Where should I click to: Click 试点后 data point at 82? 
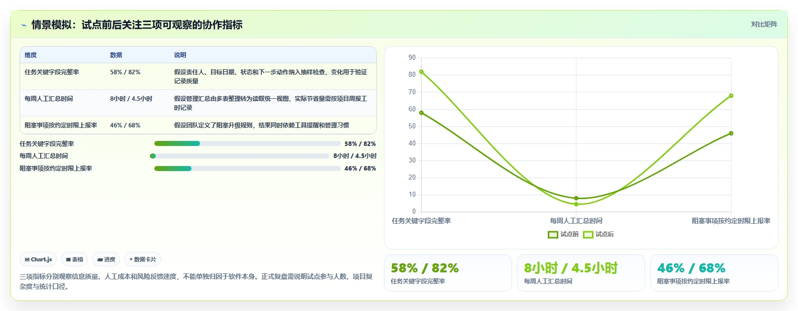[421, 72]
